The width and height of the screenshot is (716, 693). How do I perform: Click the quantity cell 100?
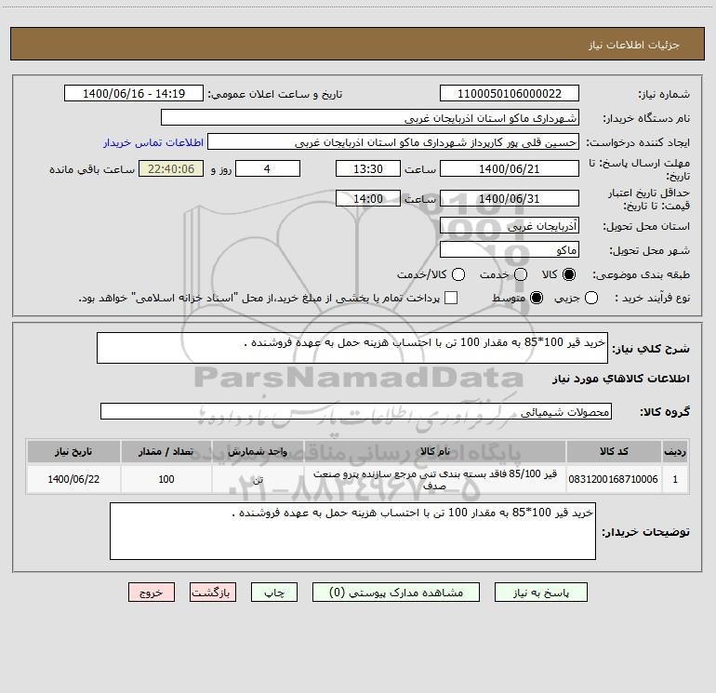(166, 479)
